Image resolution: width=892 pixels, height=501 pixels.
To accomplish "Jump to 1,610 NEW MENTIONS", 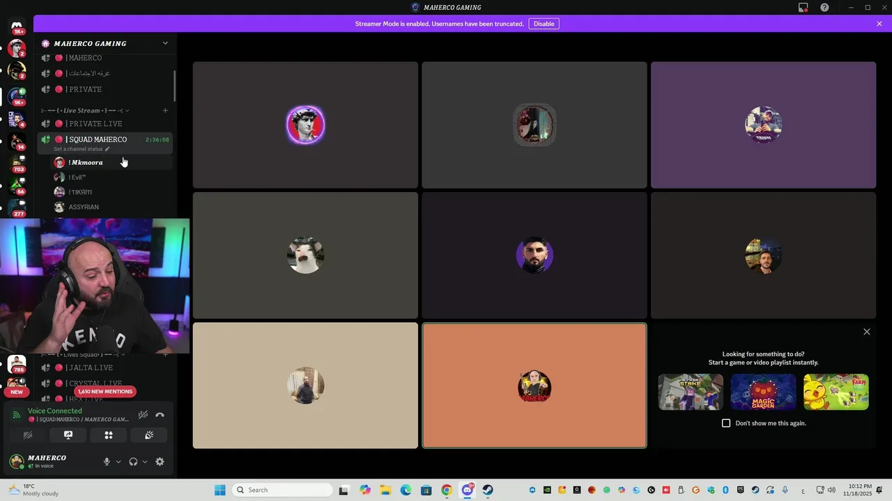I will (105, 392).
